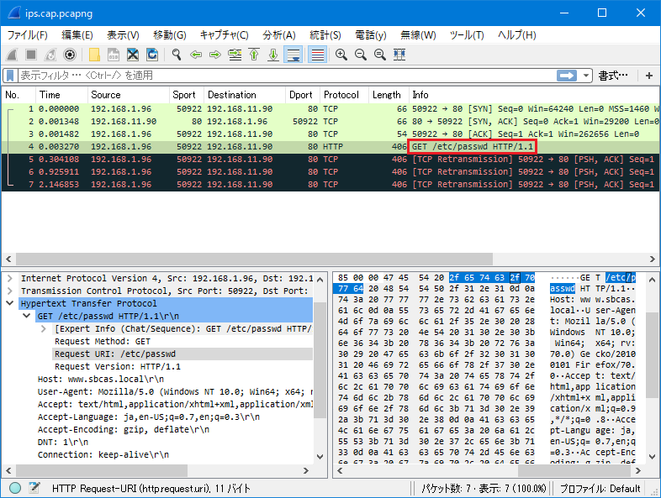This screenshot has height=498, width=661.
Task: Click the find packet magnifier icon
Action: [177, 55]
